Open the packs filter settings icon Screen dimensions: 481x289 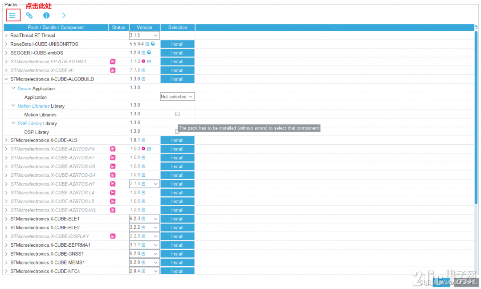click(12, 15)
